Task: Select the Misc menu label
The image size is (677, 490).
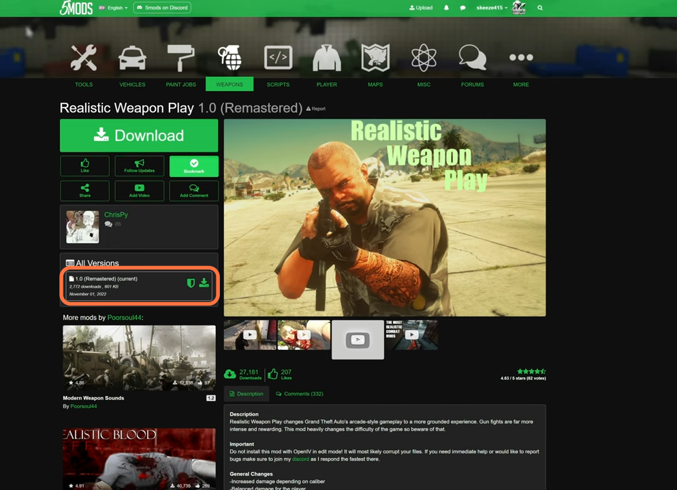Action: (424, 84)
